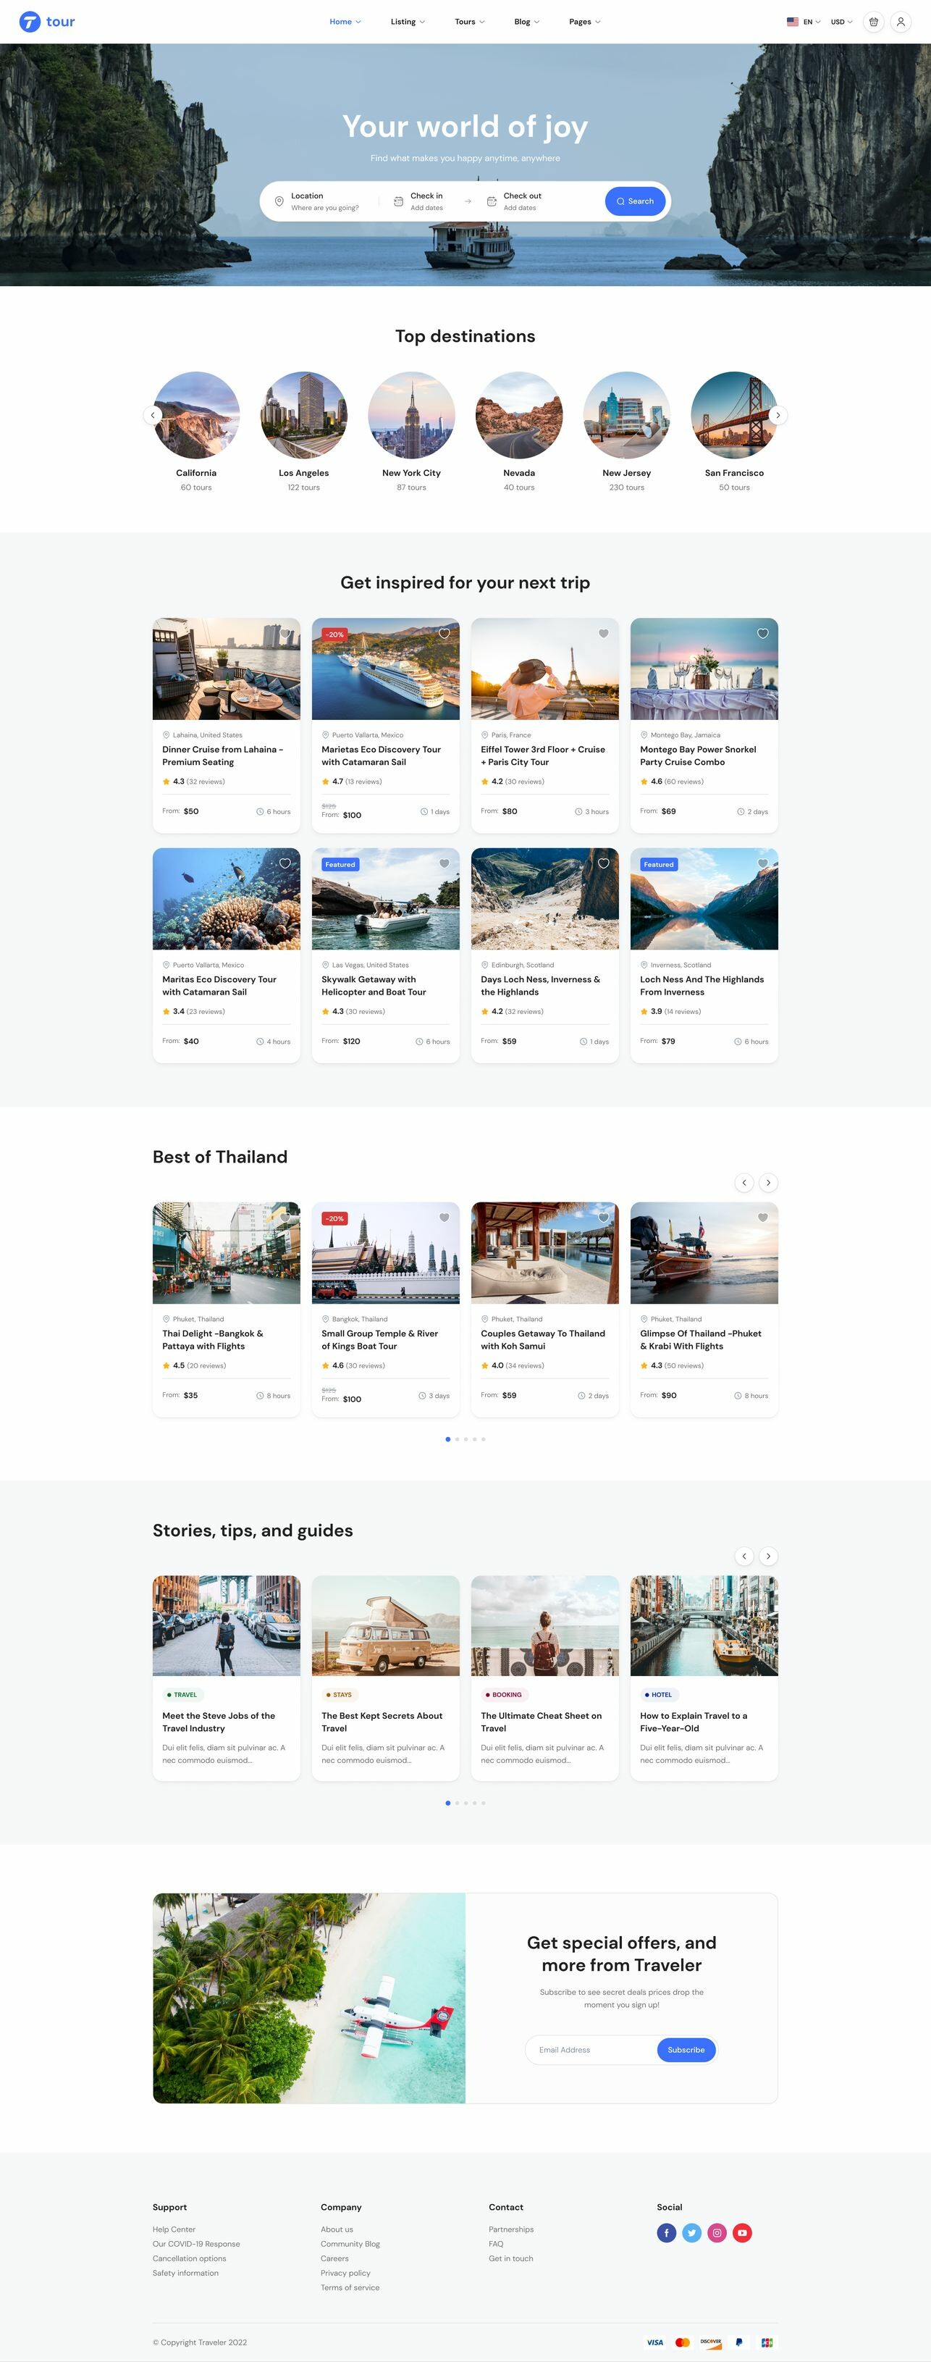
Task: Open The Best Kept Secrets About Travel image
Action: click(x=386, y=1625)
